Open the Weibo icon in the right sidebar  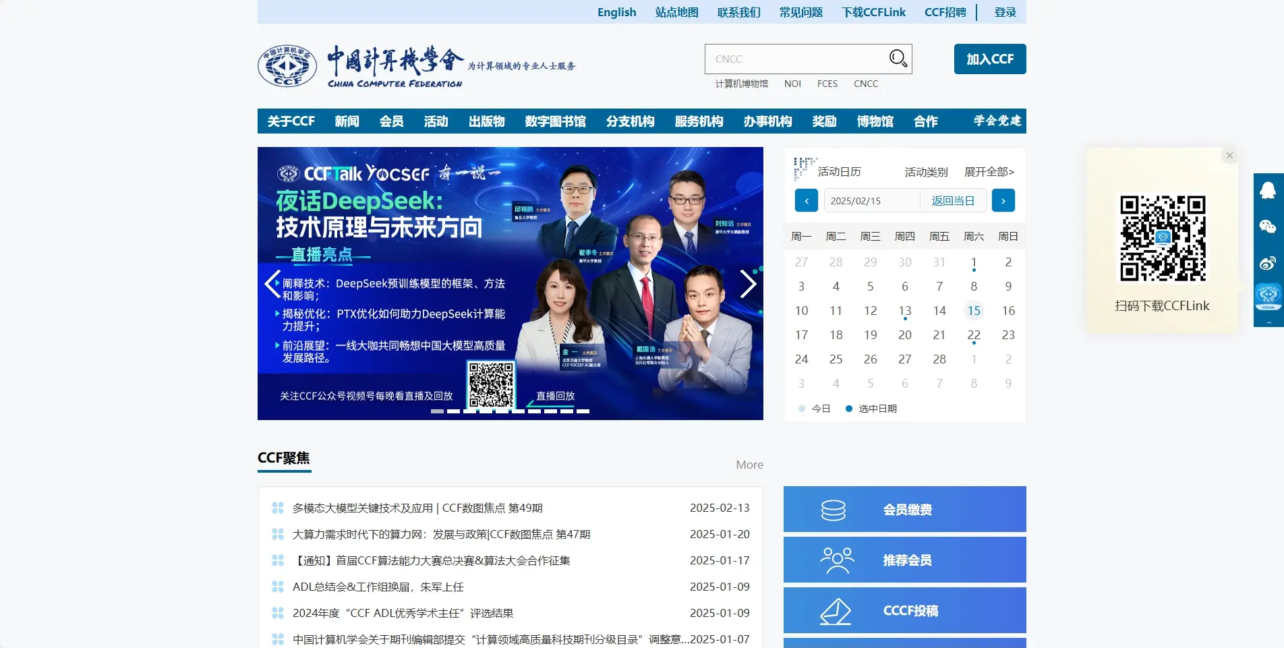[x=1268, y=263]
